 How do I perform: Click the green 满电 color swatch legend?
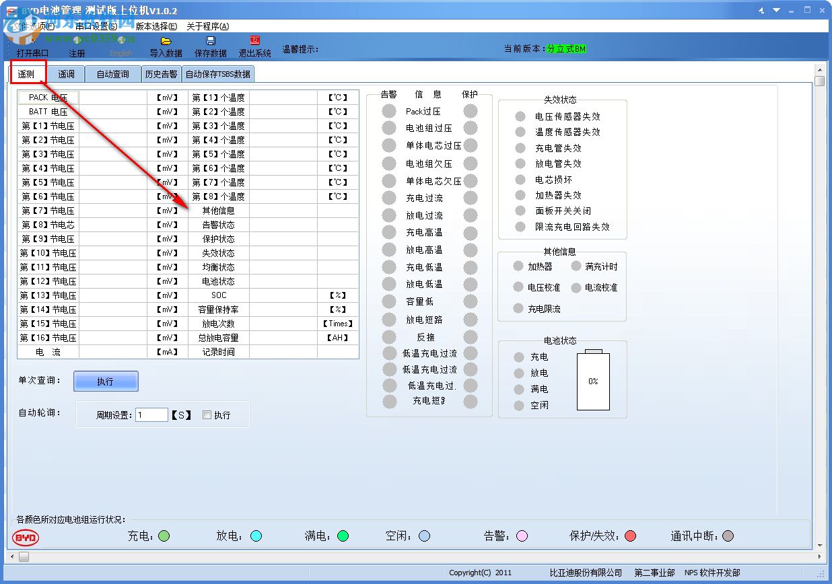[x=342, y=536]
